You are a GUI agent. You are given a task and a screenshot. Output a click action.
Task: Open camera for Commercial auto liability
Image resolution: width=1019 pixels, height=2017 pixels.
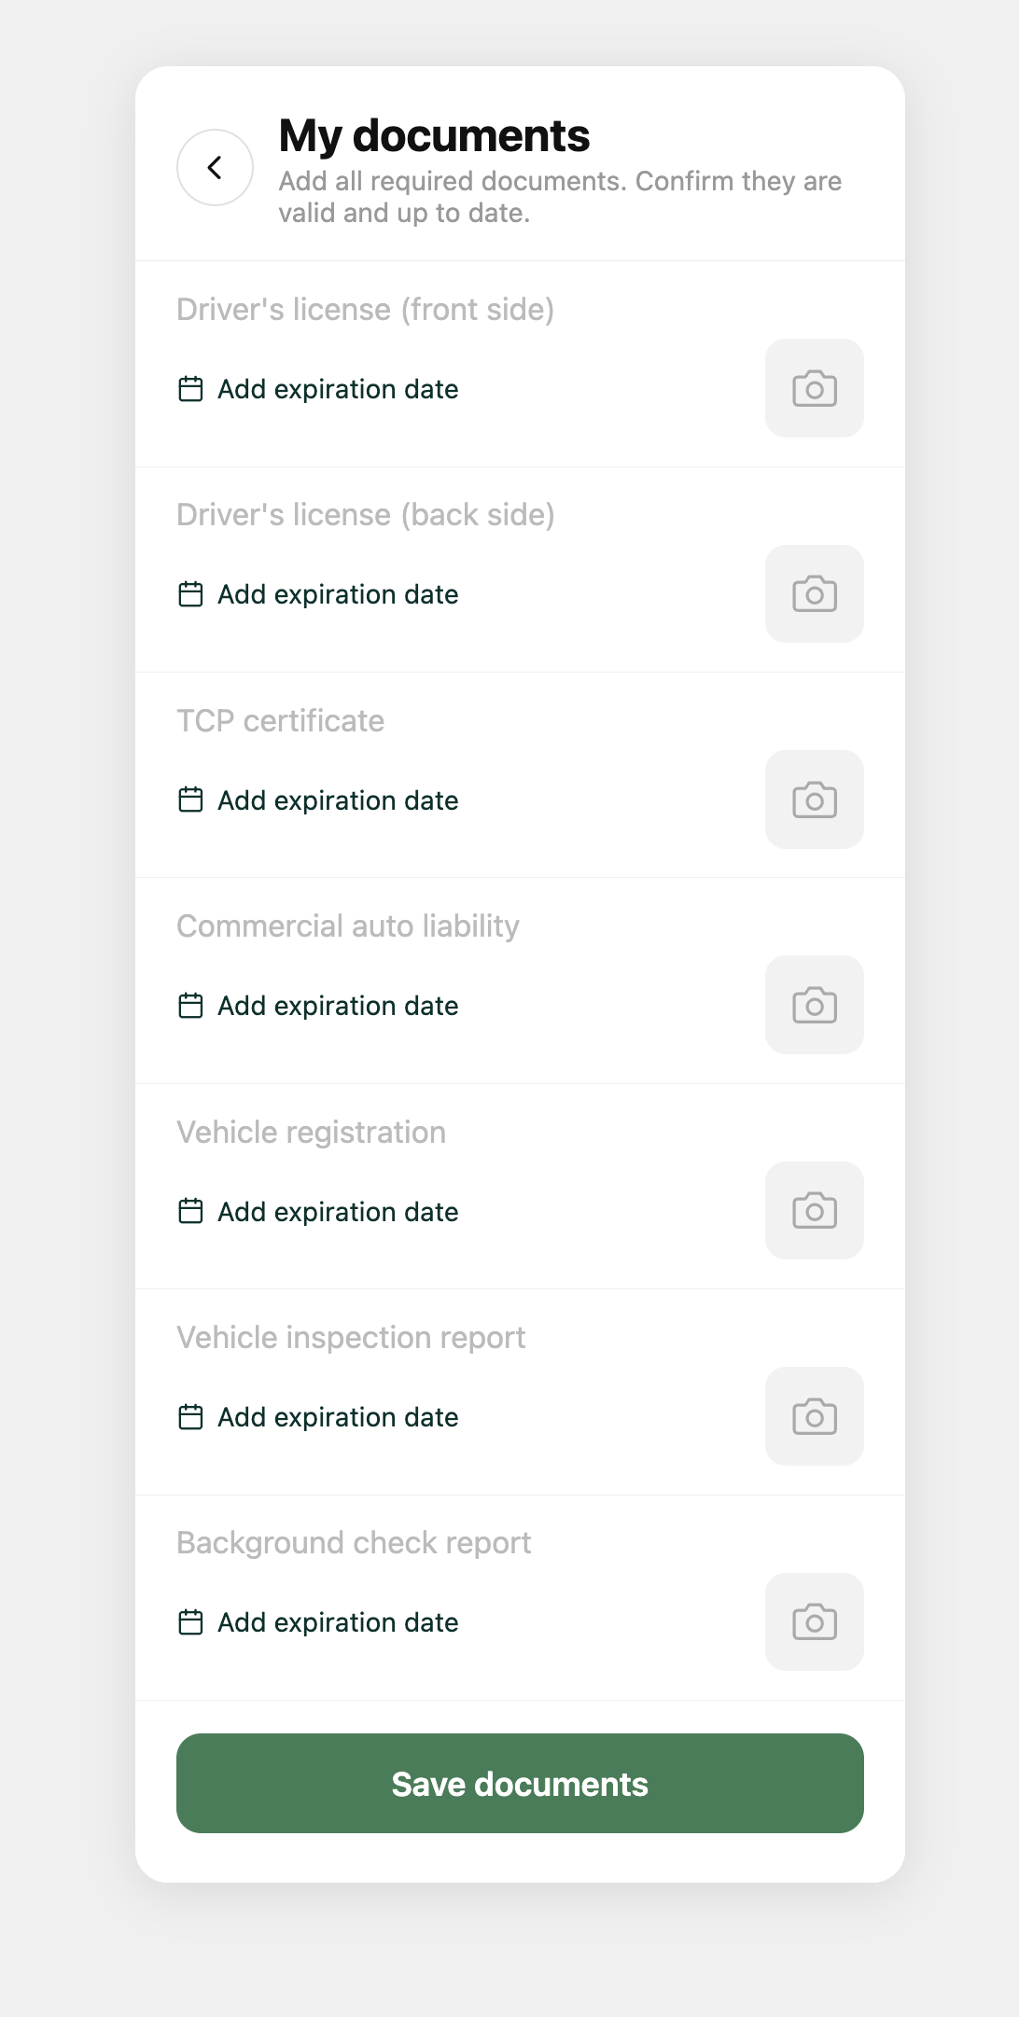[x=814, y=1005]
